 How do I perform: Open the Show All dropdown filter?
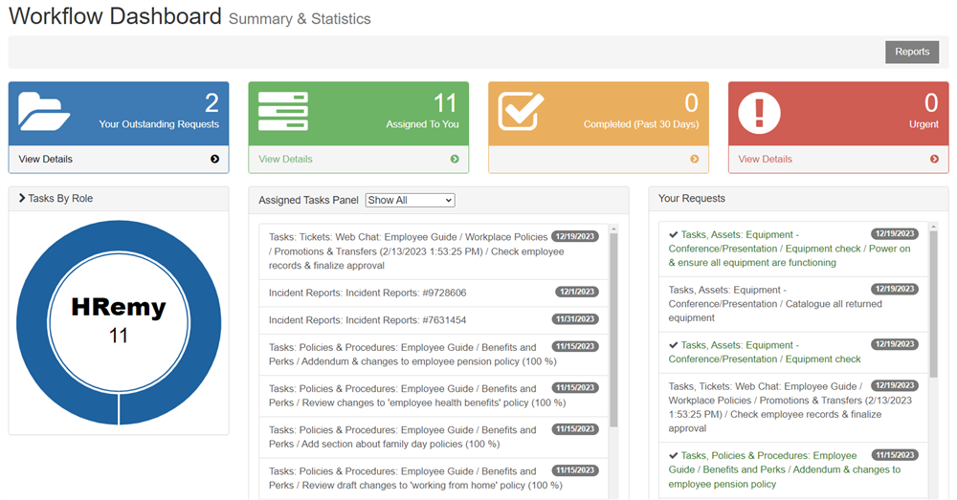coord(410,200)
